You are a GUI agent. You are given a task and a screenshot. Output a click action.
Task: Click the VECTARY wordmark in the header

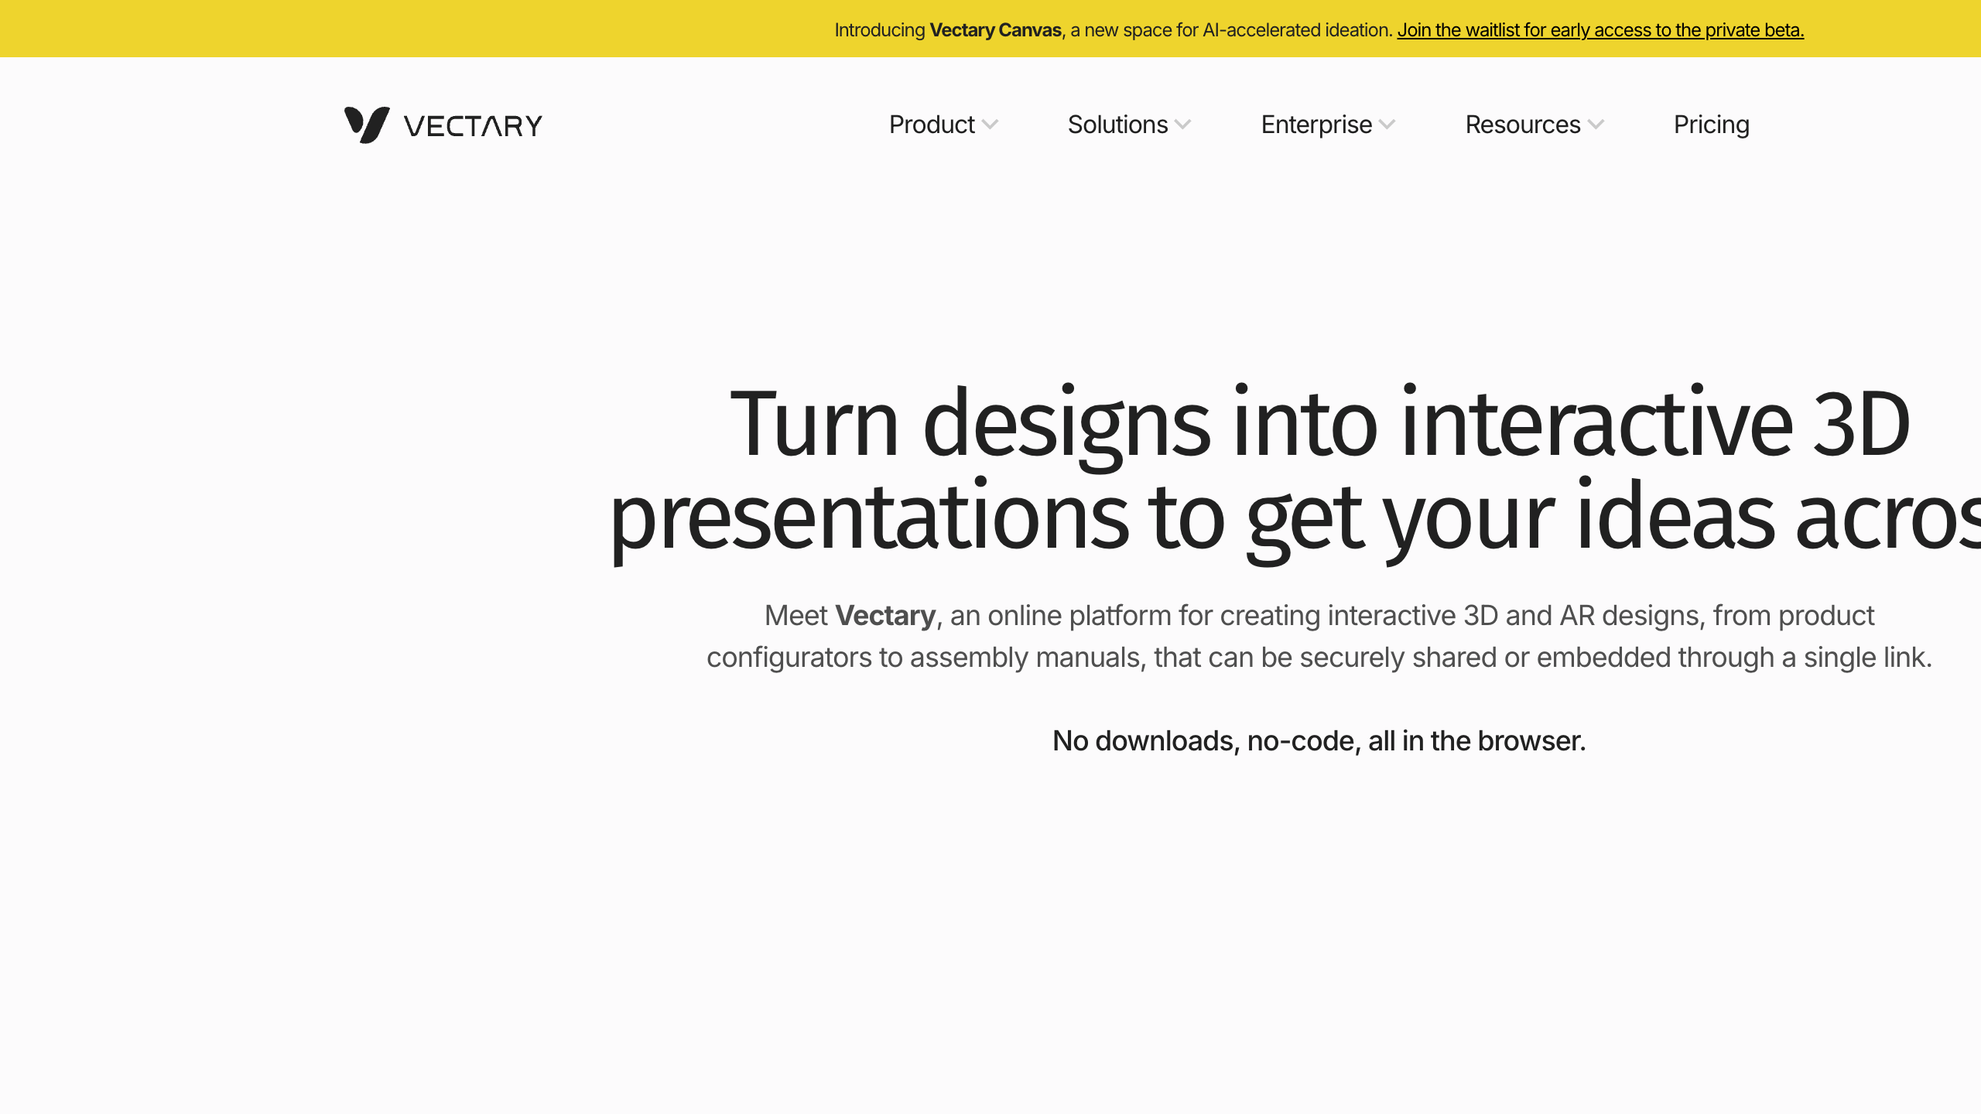(473, 126)
